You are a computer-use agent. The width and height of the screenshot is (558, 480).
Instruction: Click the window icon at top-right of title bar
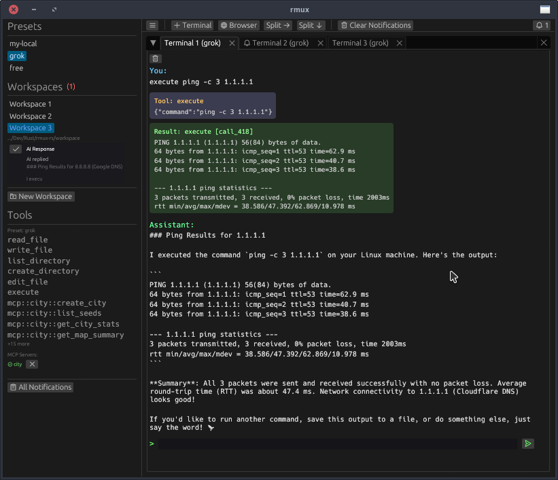tap(545, 10)
